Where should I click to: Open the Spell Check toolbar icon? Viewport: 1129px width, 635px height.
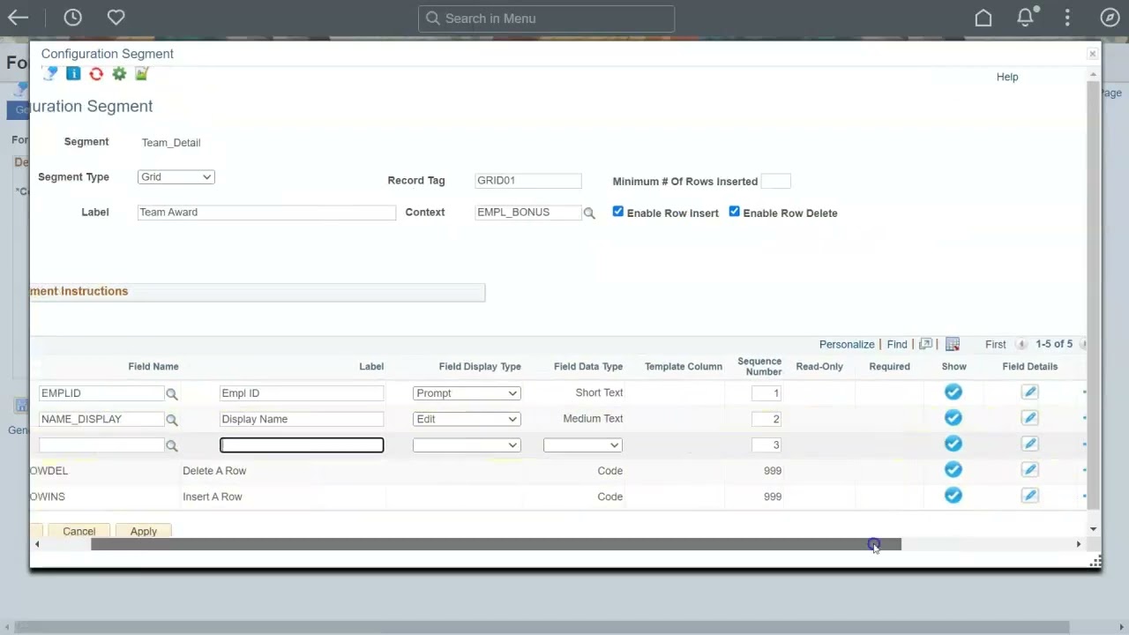(x=50, y=73)
